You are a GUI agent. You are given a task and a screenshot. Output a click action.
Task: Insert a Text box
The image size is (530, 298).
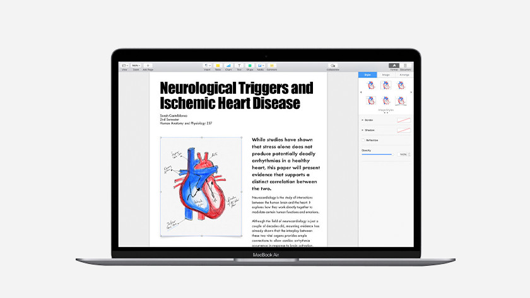point(239,66)
